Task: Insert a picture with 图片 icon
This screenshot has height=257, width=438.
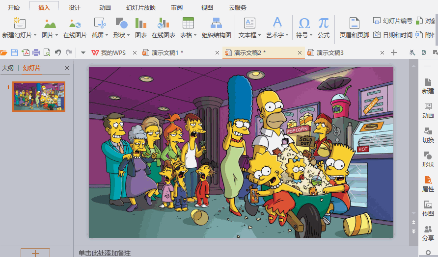Action: point(50,24)
